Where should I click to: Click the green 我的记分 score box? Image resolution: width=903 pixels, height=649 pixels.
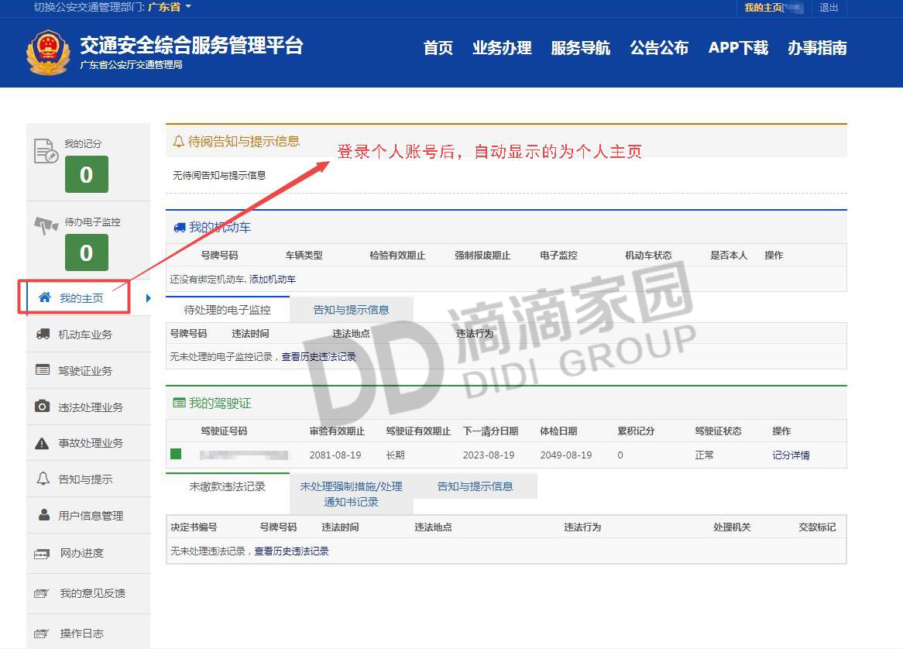(87, 174)
